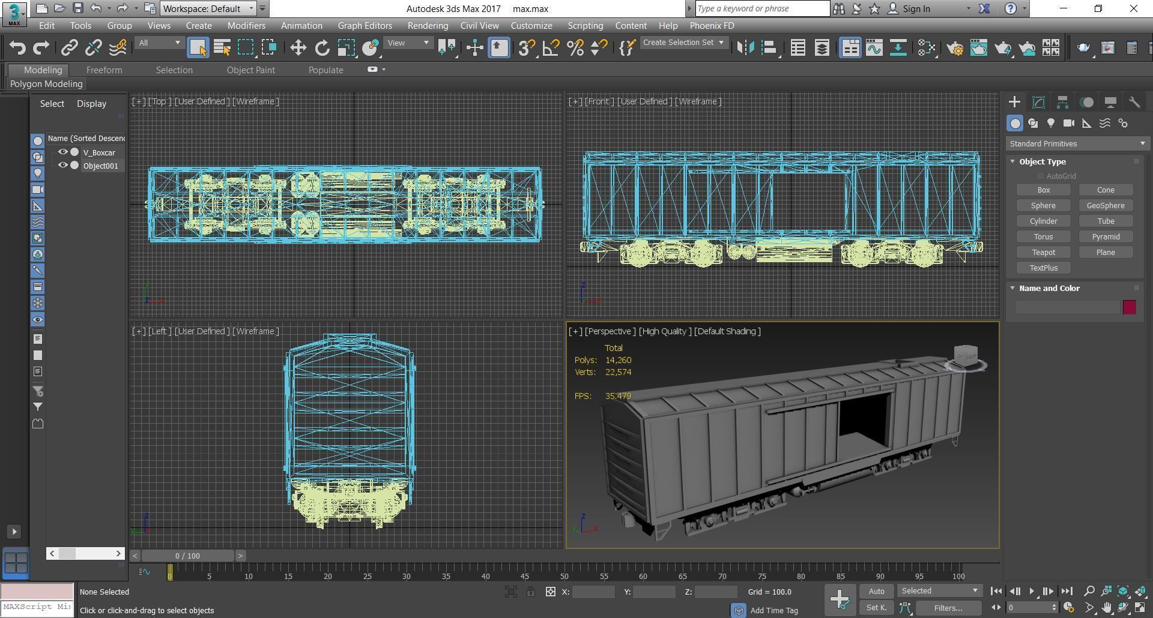
Task: Click the Select and Link chain icon
Action: coord(70,48)
